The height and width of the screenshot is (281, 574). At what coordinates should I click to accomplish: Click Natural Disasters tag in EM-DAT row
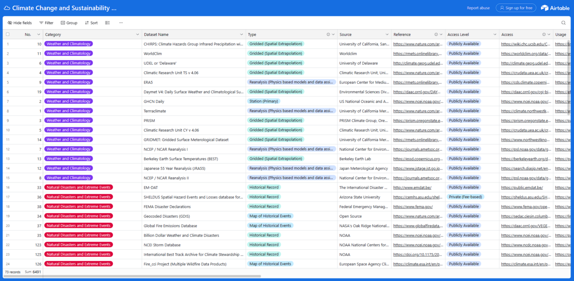click(78, 187)
